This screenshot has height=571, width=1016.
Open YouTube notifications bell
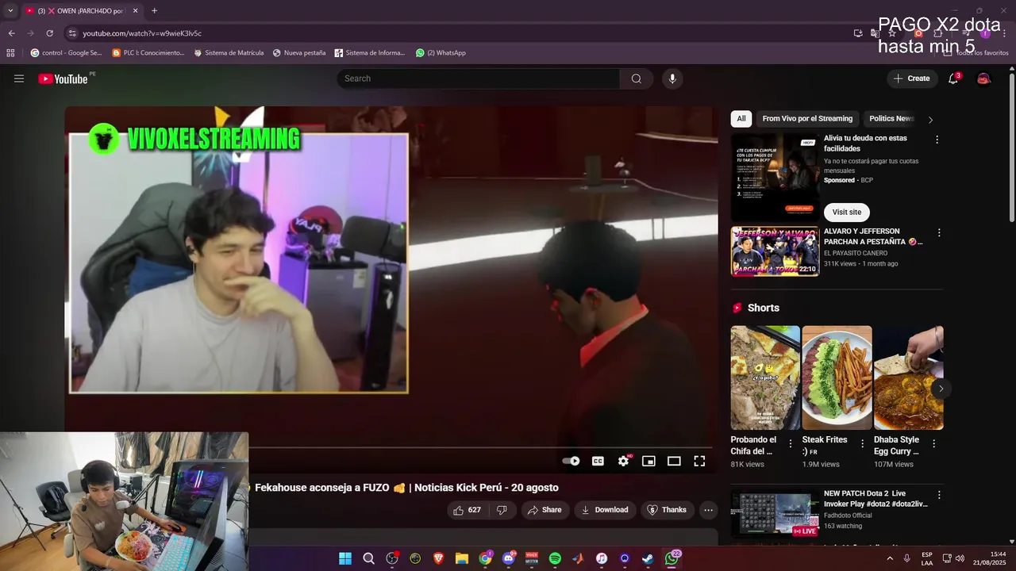click(x=953, y=79)
